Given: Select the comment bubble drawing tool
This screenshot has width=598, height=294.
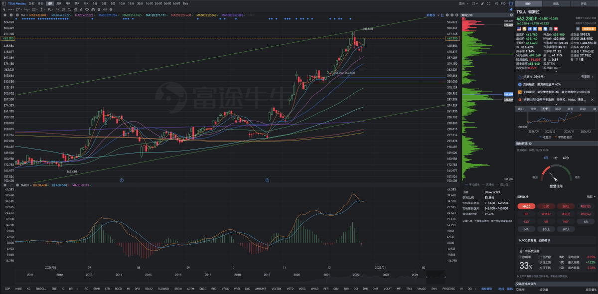Looking at the screenshot, I should 63,9.
